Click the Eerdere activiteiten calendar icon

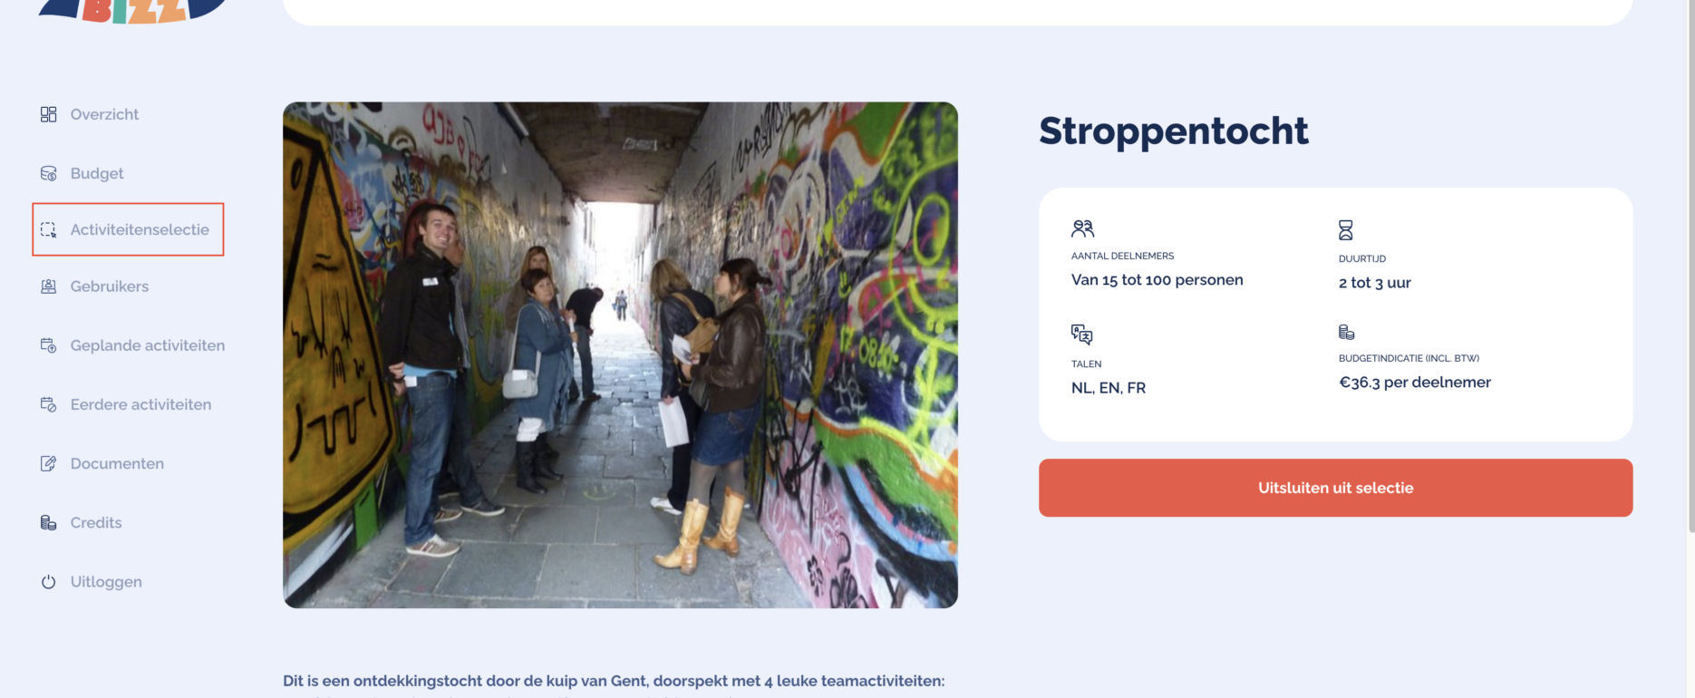pos(48,404)
